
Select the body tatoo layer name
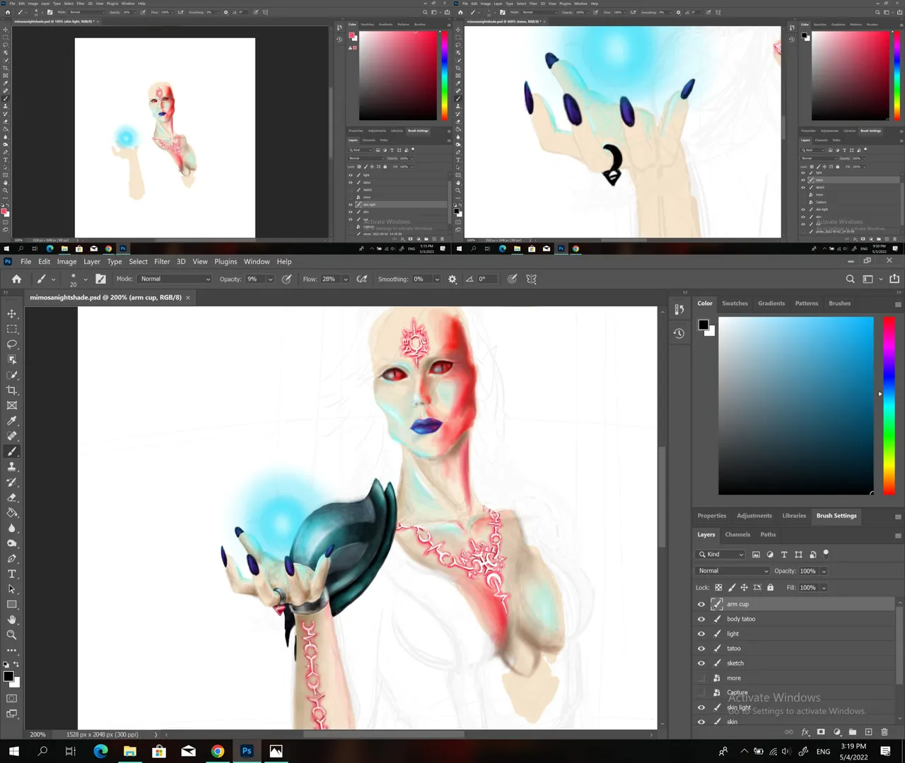741,619
